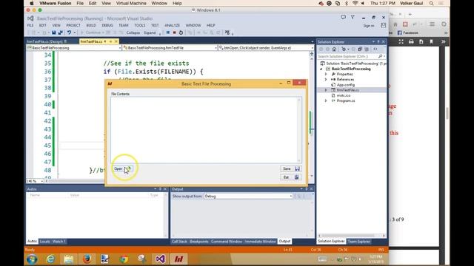Switch to frmTextFile.cs [Design] tab
Image resolution: width=474 pixels, height=266 pixels.
point(46,41)
